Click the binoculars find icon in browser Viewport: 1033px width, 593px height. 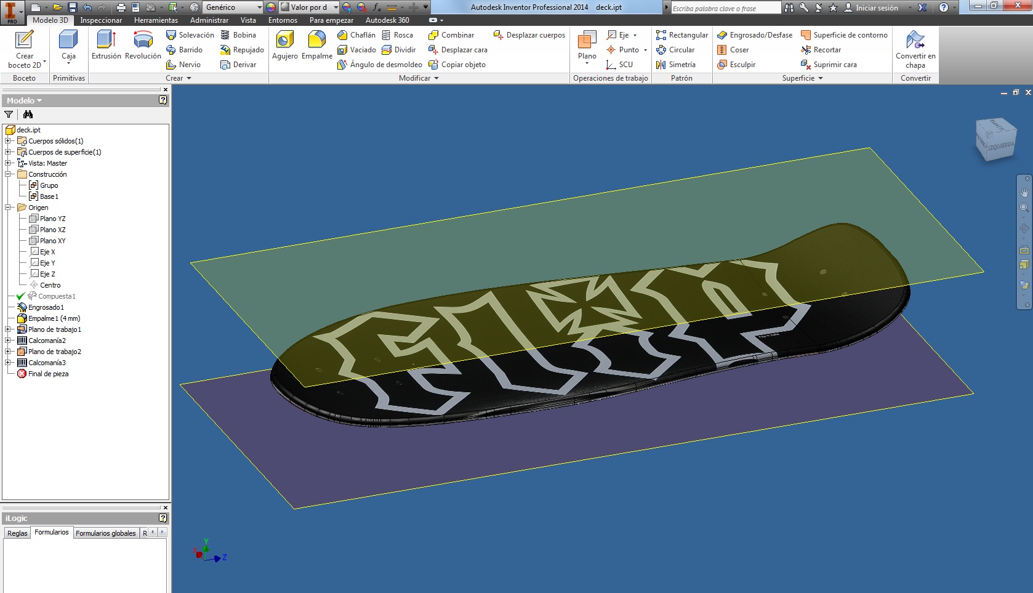tap(28, 115)
